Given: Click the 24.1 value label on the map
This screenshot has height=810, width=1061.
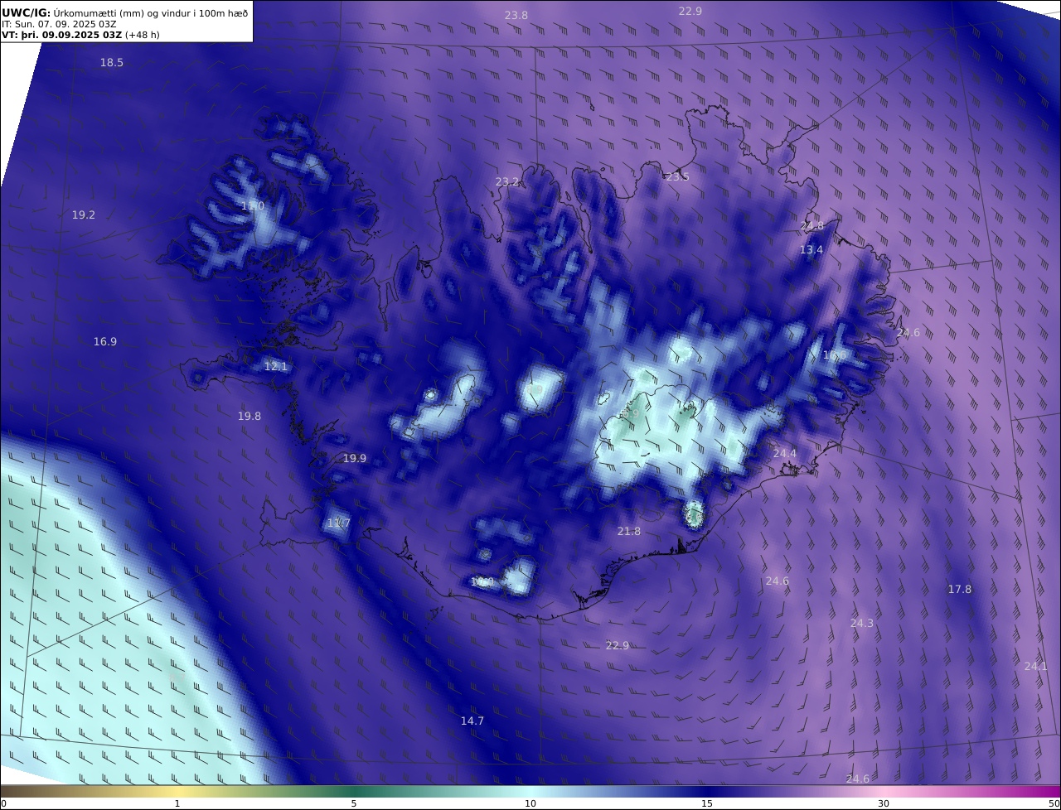Looking at the screenshot, I should pyautogui.click(x=1036, y=667).
